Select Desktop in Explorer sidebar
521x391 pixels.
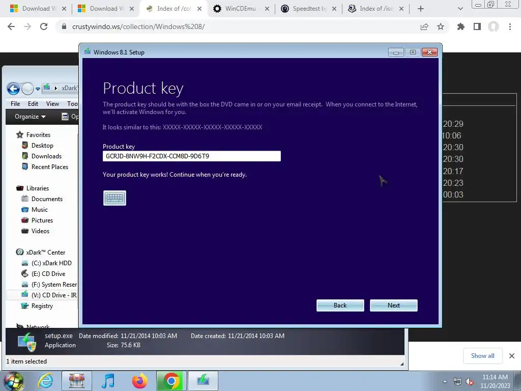click(x=37, y=145)
